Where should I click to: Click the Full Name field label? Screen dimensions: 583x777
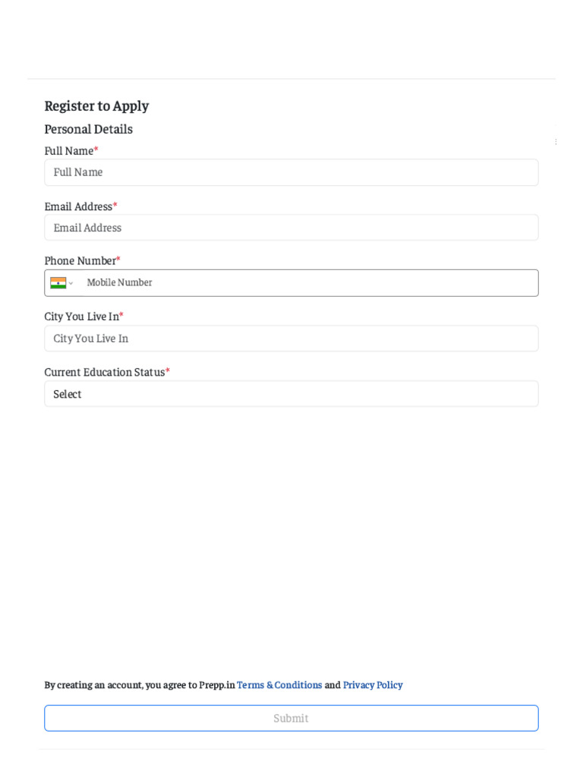click(x=68, y=150)
